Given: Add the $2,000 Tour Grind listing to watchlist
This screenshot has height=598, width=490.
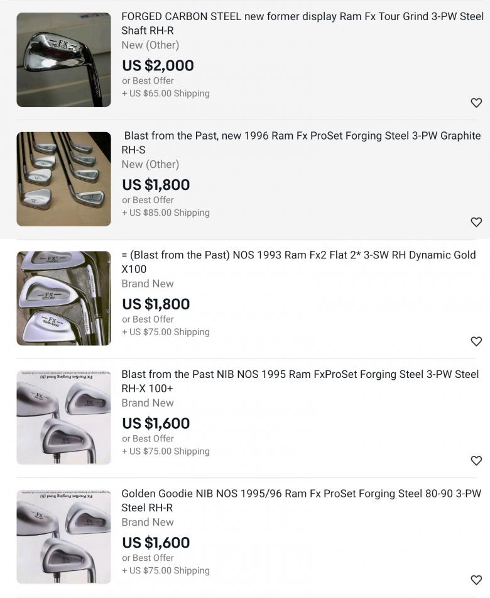Looking at the screenshot, I should point(476,102).
